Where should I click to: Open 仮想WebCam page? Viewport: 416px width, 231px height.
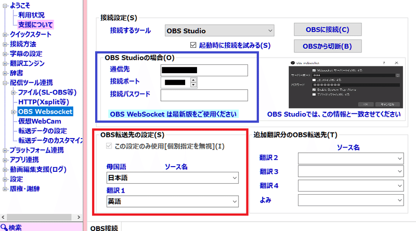point(40,121)
